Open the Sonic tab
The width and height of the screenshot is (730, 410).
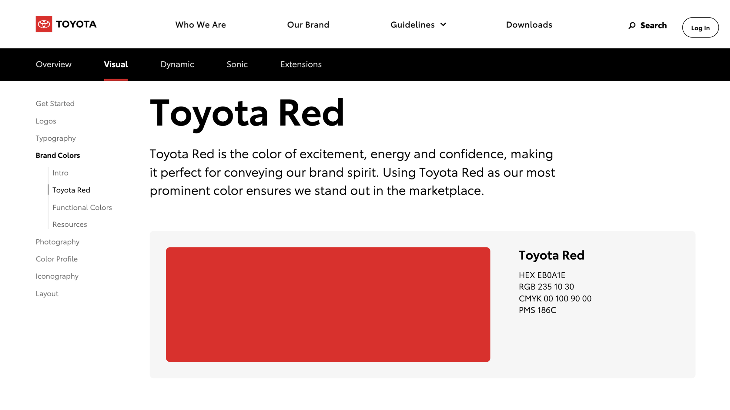[237, 64]
